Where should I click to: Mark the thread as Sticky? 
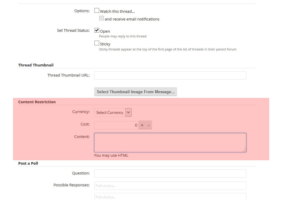[97, 43]
